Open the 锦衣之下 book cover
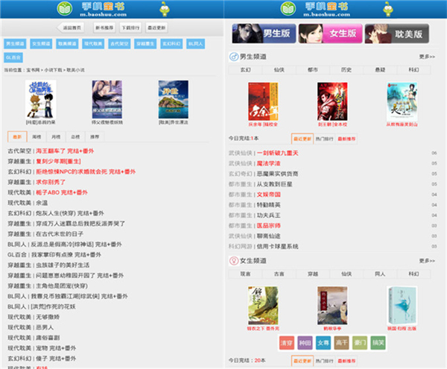Screen dimensions: 447x369 click(x=263, y=306)
